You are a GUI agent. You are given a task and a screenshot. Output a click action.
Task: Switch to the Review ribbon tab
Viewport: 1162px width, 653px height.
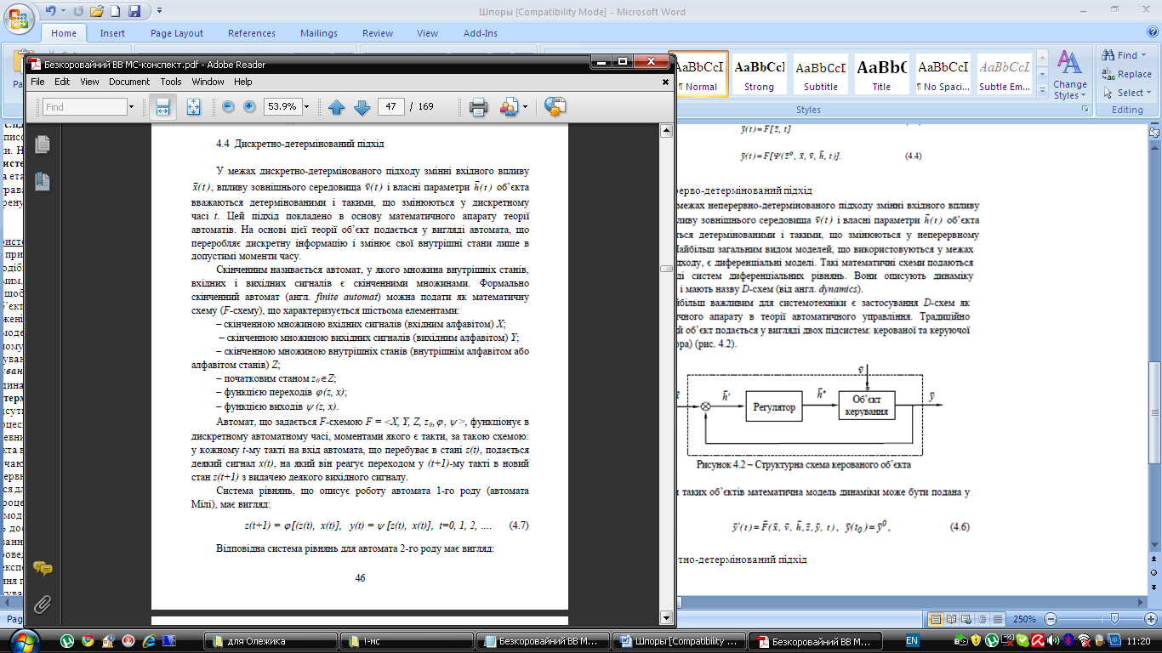[378, 33]
